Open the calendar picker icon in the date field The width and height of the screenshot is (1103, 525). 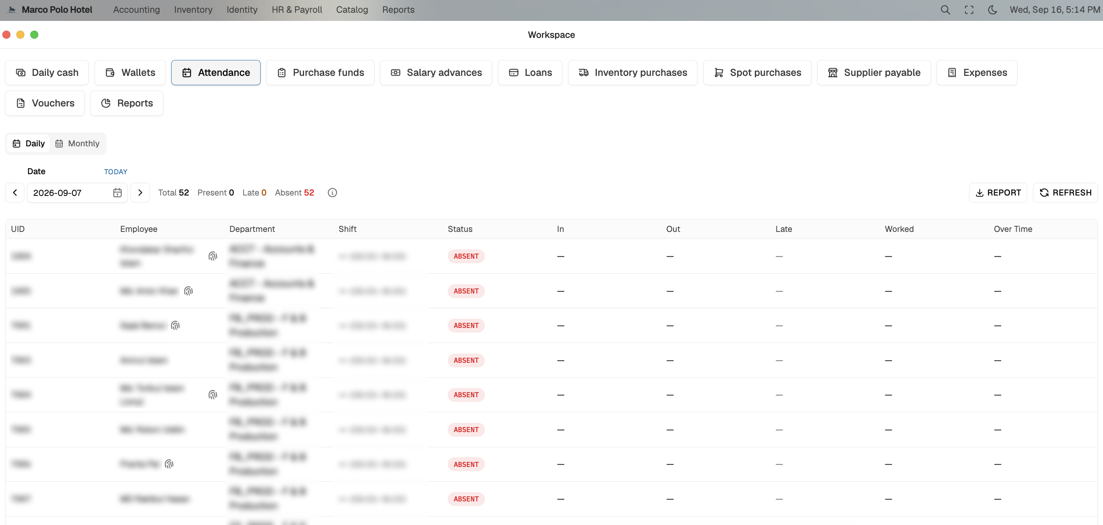click(x=117, y=193)
